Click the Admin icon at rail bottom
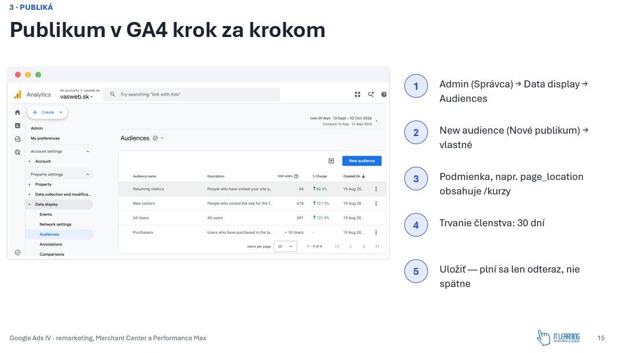 (17, 252)
